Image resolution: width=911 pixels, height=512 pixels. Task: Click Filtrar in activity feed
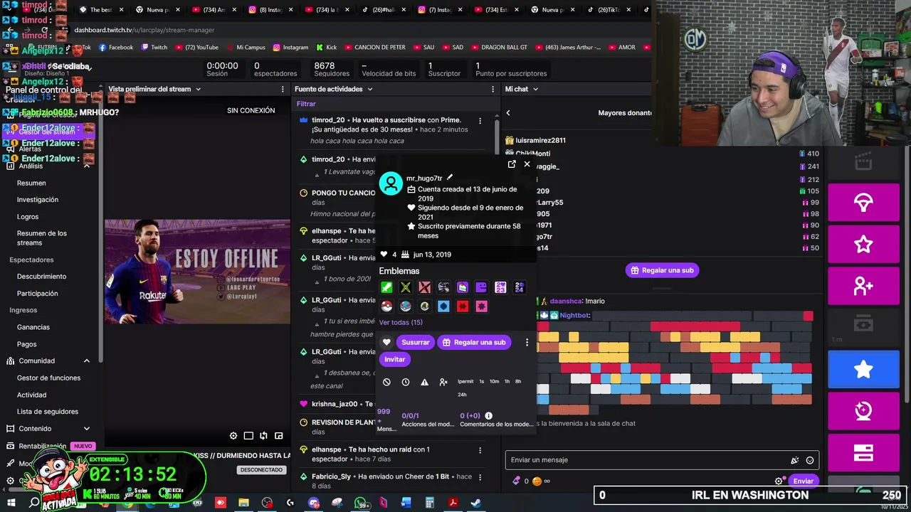coord(306,104)
